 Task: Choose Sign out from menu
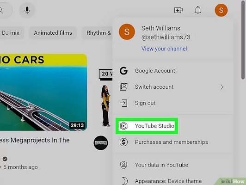(173, 103)
